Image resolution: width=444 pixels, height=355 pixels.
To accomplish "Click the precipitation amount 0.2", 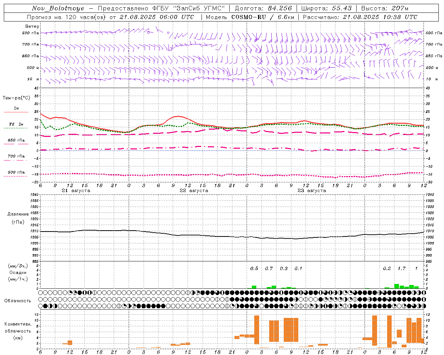I will [x=387, y=268].
